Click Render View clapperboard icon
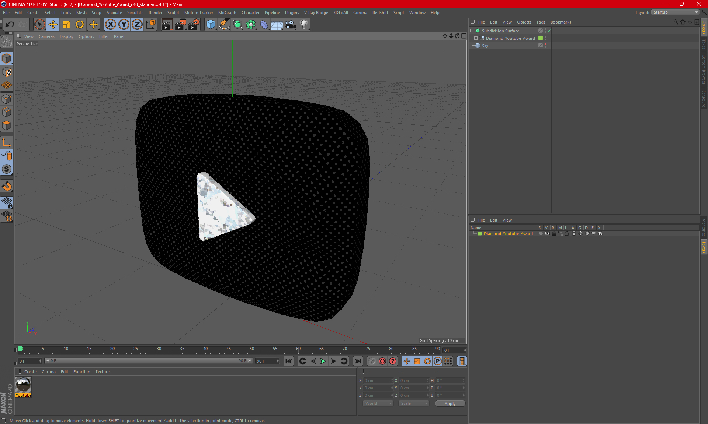This screenshot has height=424, width=708. [x=167, y=25]
